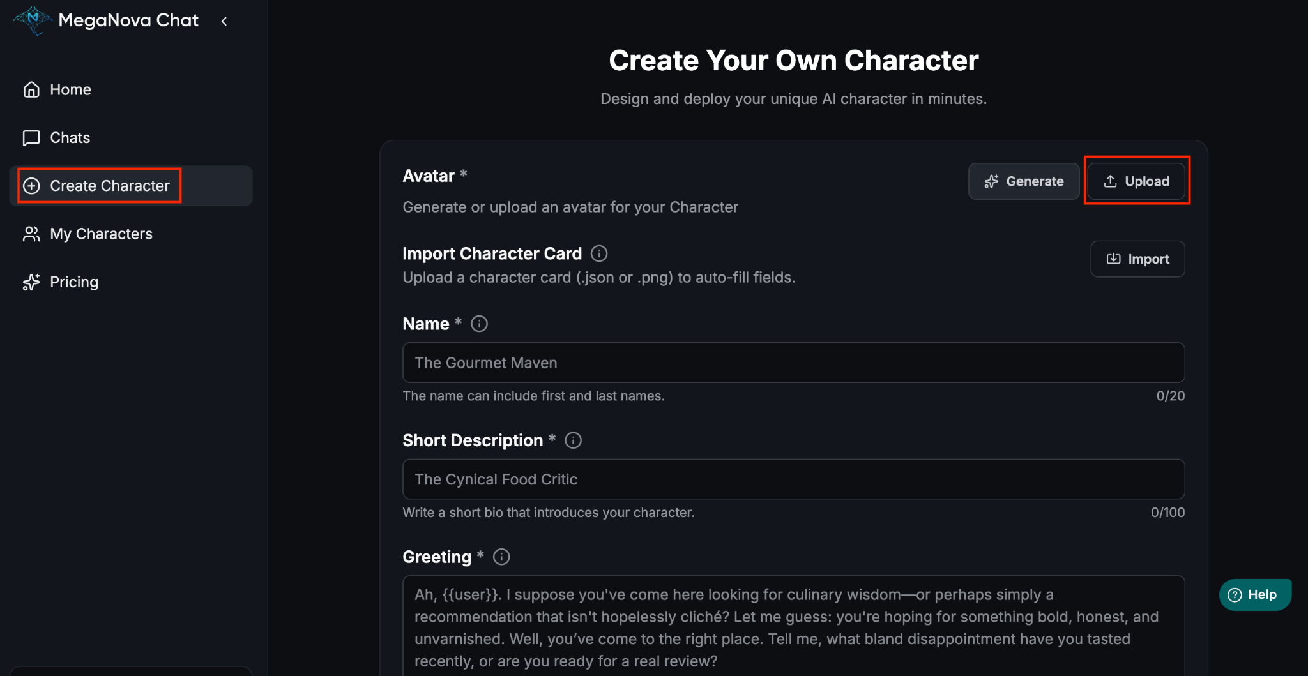The height and width of the screenshot is (676, 1308).
Task: Select Create Character in sidebar
Action: [x=109, y=186]
